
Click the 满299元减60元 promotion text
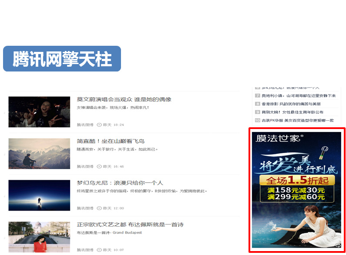[x=296, y=197]
